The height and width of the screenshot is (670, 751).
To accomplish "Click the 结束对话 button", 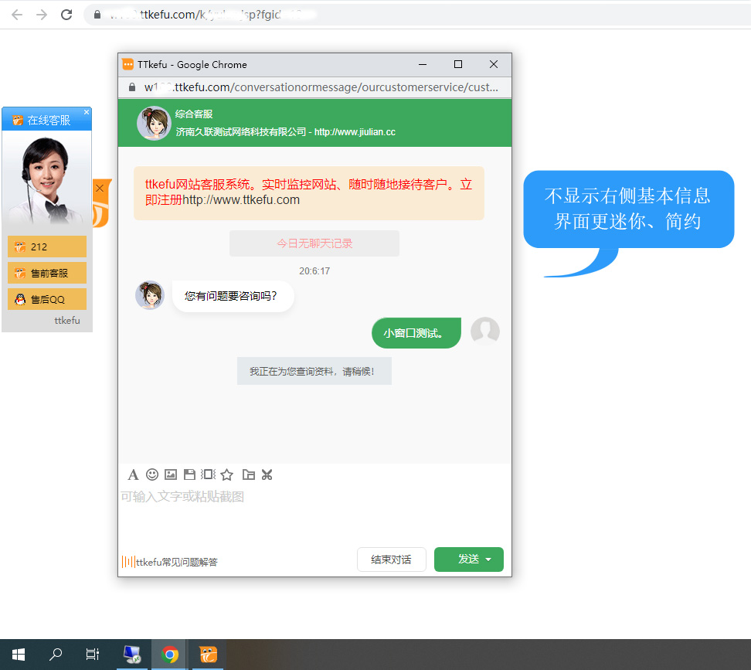I will tap(391, 559).
